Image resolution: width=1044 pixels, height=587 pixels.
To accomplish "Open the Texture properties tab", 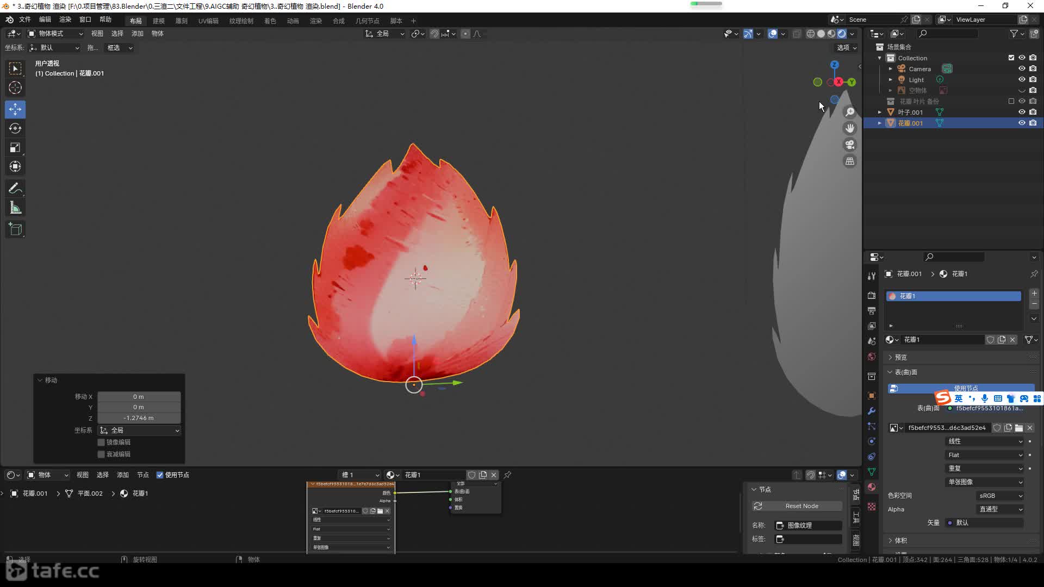I will tap(872, 507).
